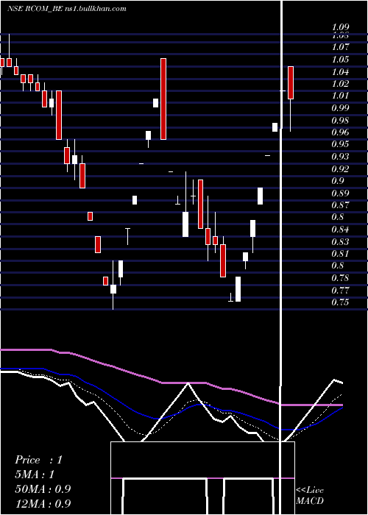
Task: Click the 5MA : 1 readout
Action: point(35,475)
